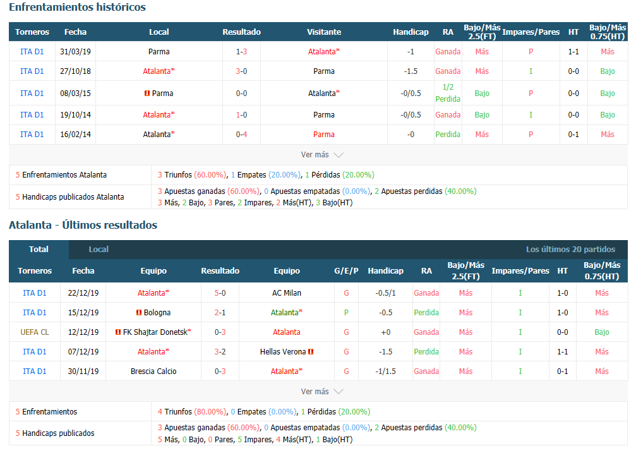Open ITA D1 link for 27/10/18 match
The width and height of the screenshot is (636, 453).
coord(32,71)
